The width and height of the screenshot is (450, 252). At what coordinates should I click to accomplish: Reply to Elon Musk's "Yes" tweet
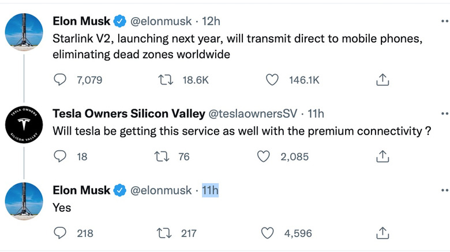pyautogui.click(x=60, y=233)
